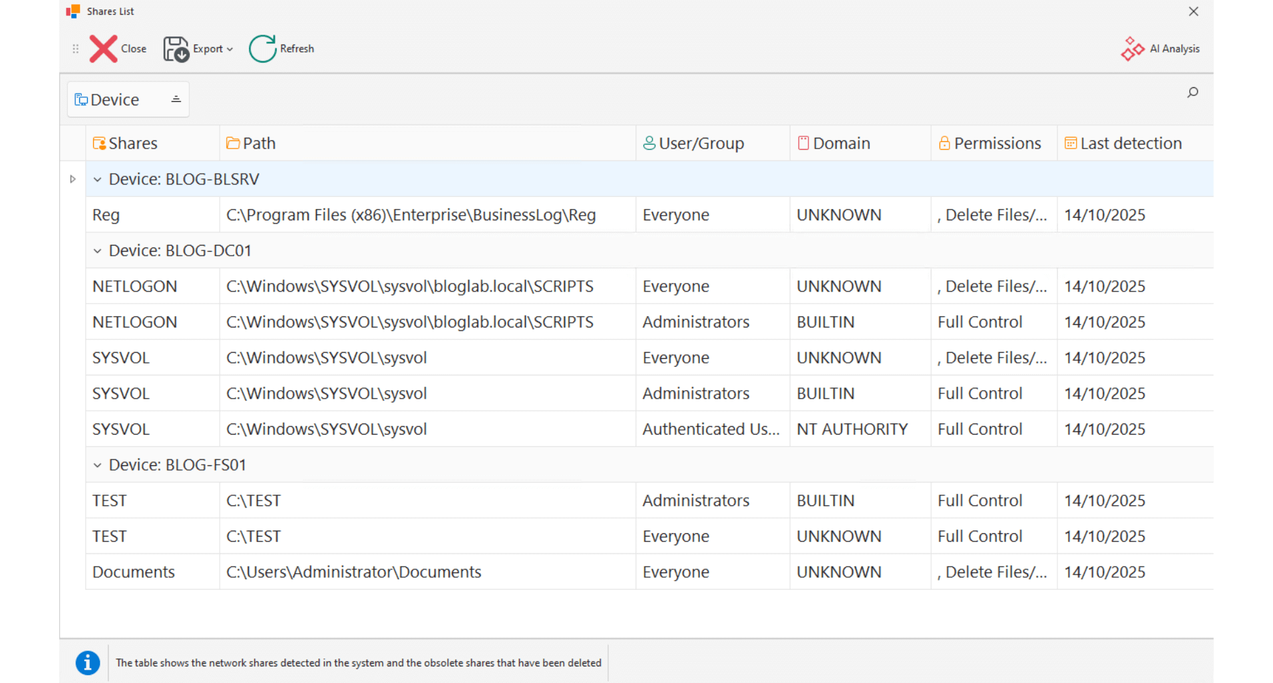Collapse the Device: BLOG-FS01 group
The height and width of the screenshot is (683, 1273).
(98, 465)
